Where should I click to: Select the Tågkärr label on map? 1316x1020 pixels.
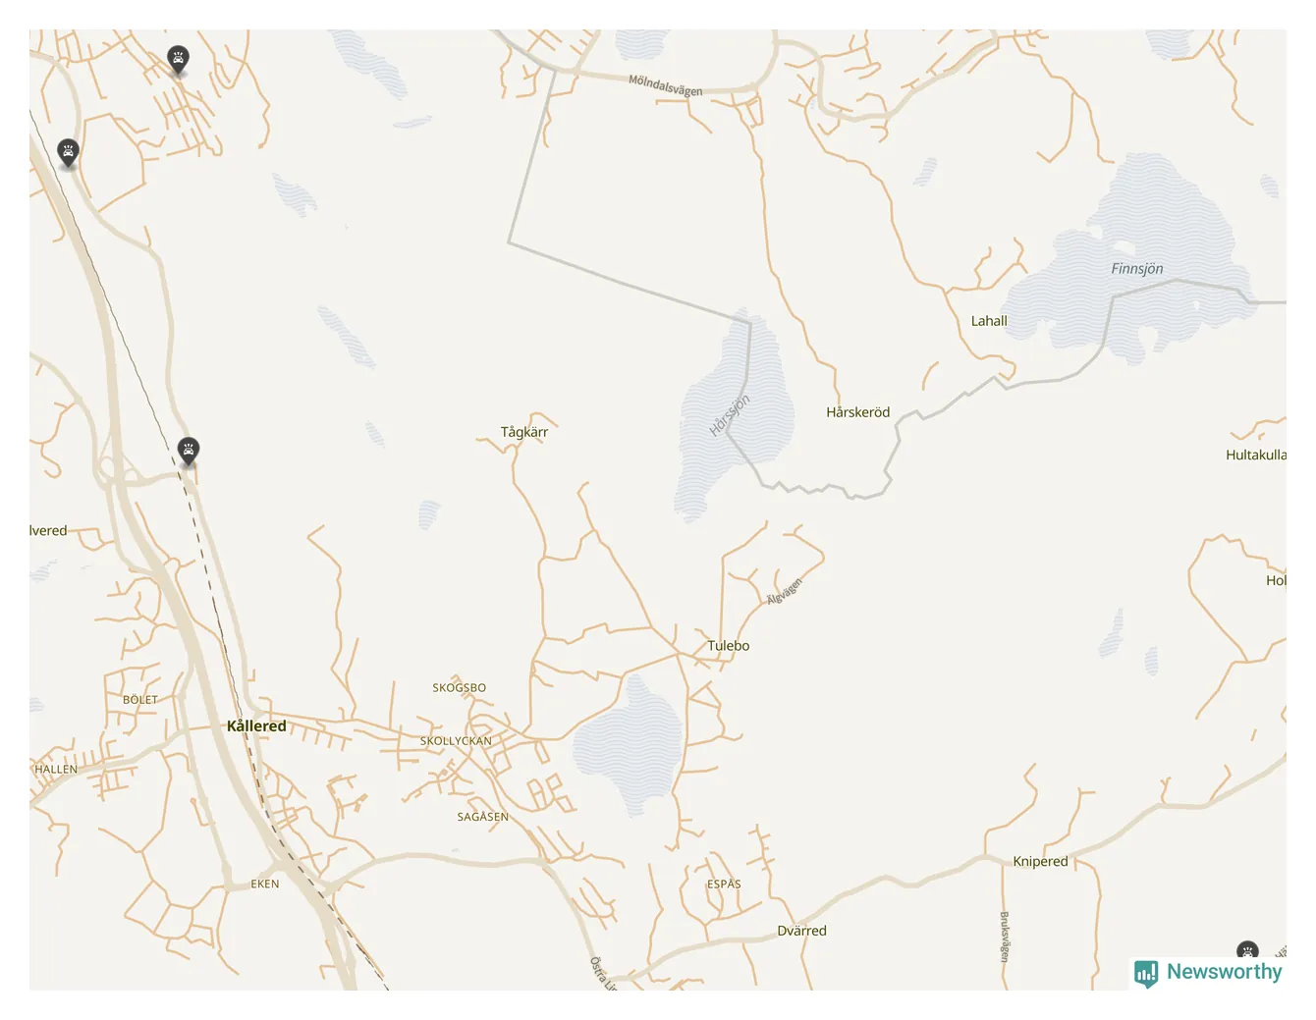pyautogui.click(x=524, y=432)
